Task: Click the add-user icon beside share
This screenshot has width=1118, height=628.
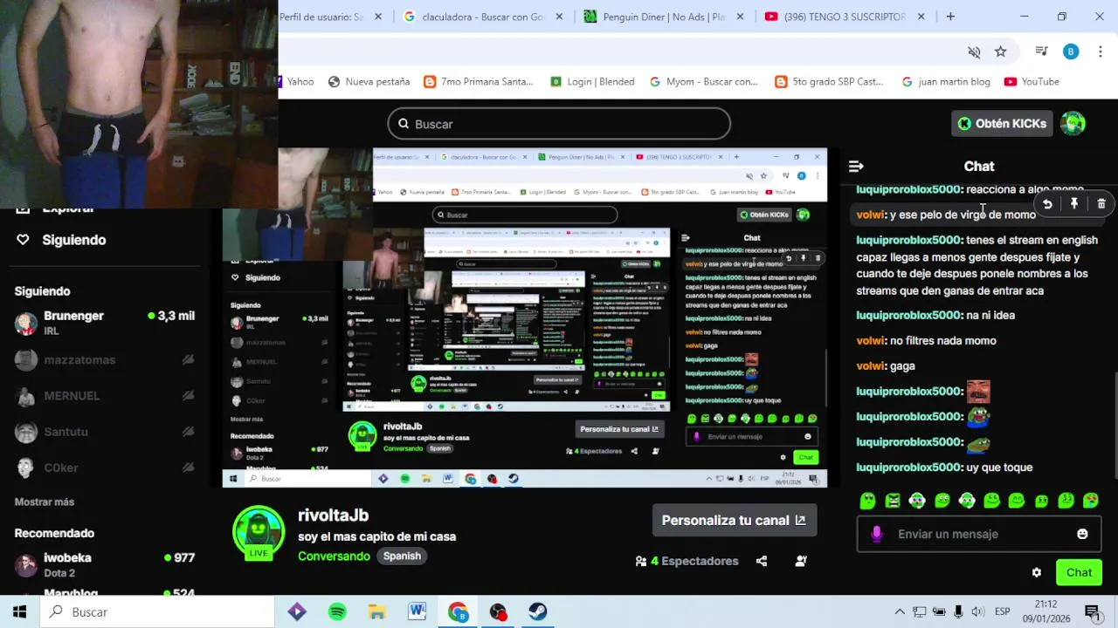Action: click(x=801, y=561)
